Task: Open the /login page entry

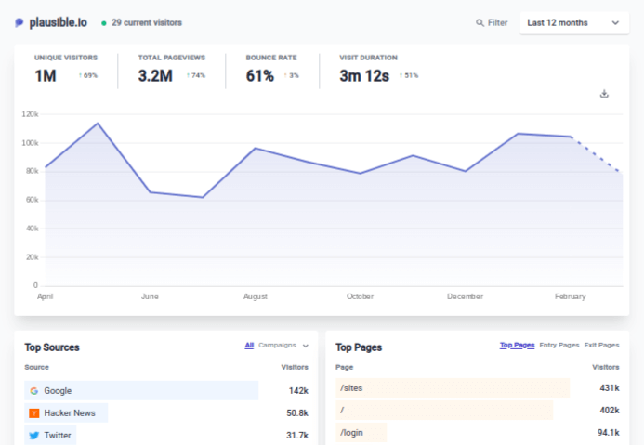Action: (x=352, y=432)
